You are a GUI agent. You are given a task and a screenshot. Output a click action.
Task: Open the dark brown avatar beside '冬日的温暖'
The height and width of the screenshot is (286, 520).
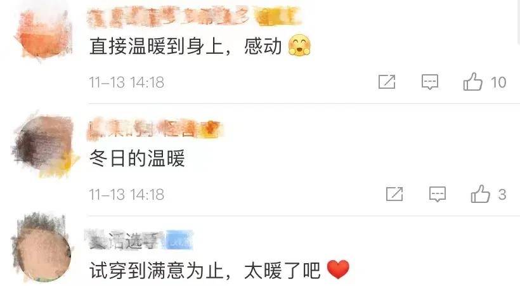(44, 145)
